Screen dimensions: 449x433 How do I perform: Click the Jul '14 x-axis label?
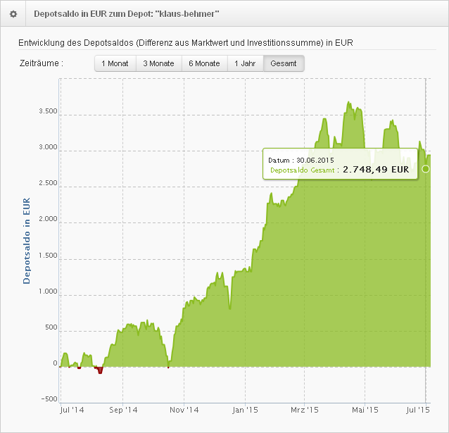click(72, 408)
